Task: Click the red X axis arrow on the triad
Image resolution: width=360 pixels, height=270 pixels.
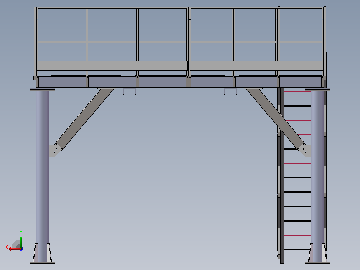Action: point(15,249)
